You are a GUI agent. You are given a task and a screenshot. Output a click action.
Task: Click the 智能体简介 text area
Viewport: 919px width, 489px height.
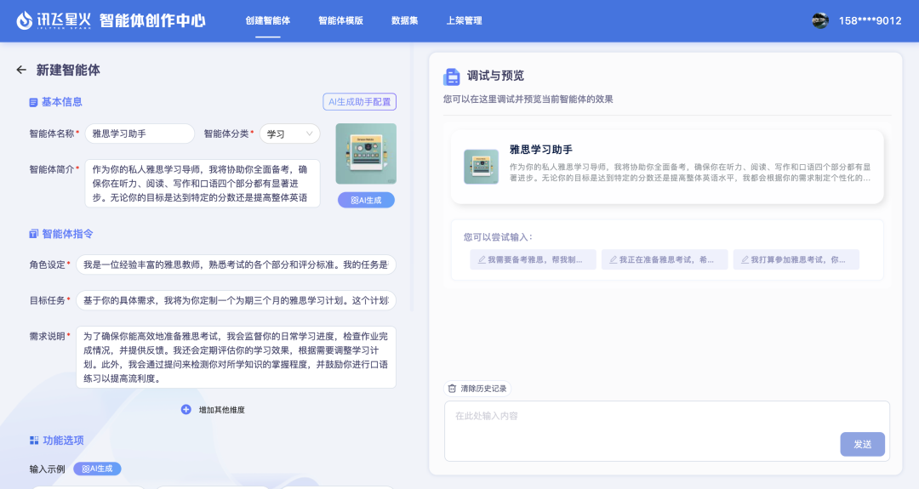[203, 184]
